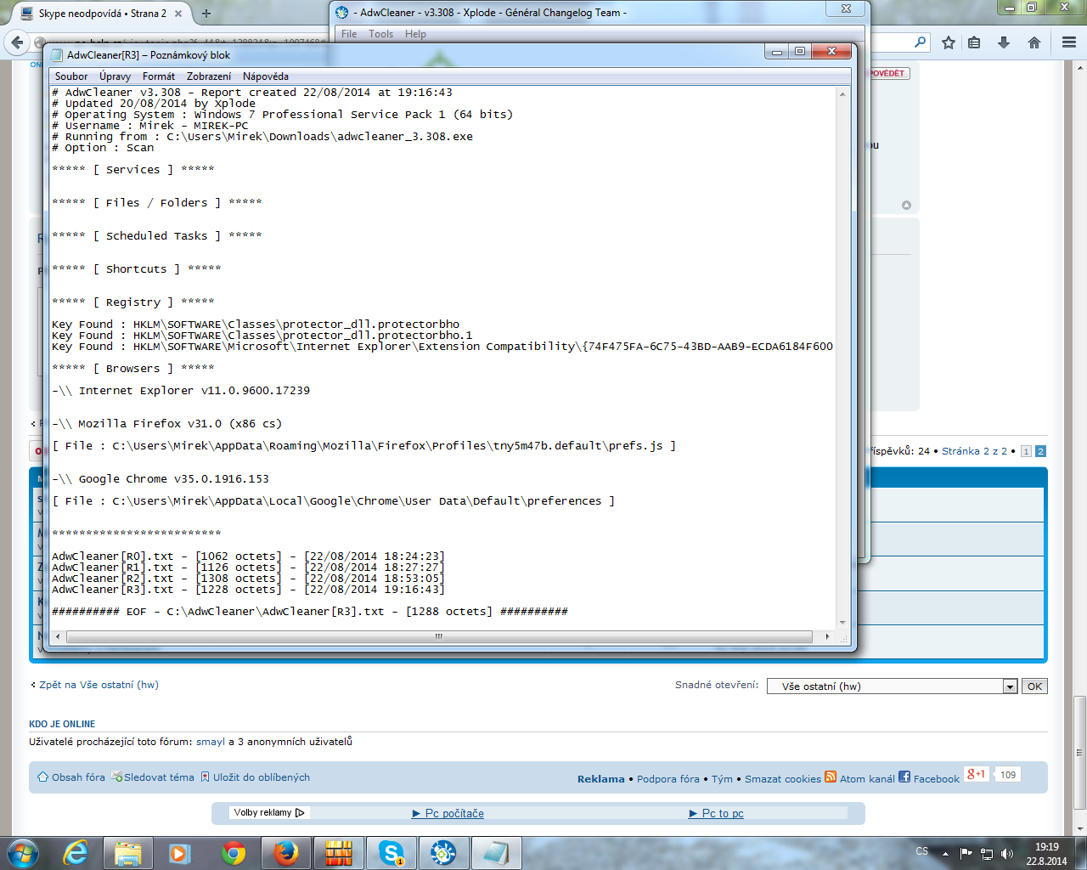Open the Firefox hamburger menu
The width and height of the screenshot is (1087, 870).
pos(1069,42)
